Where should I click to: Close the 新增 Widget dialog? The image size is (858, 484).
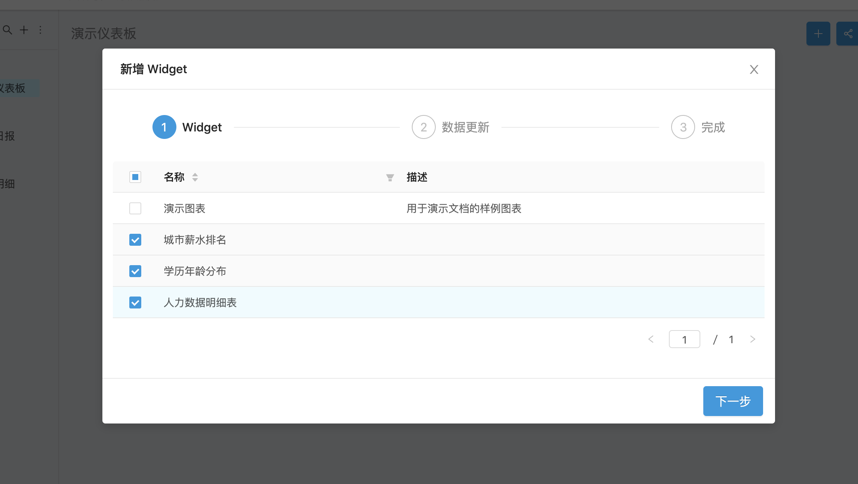pos(754,69)
